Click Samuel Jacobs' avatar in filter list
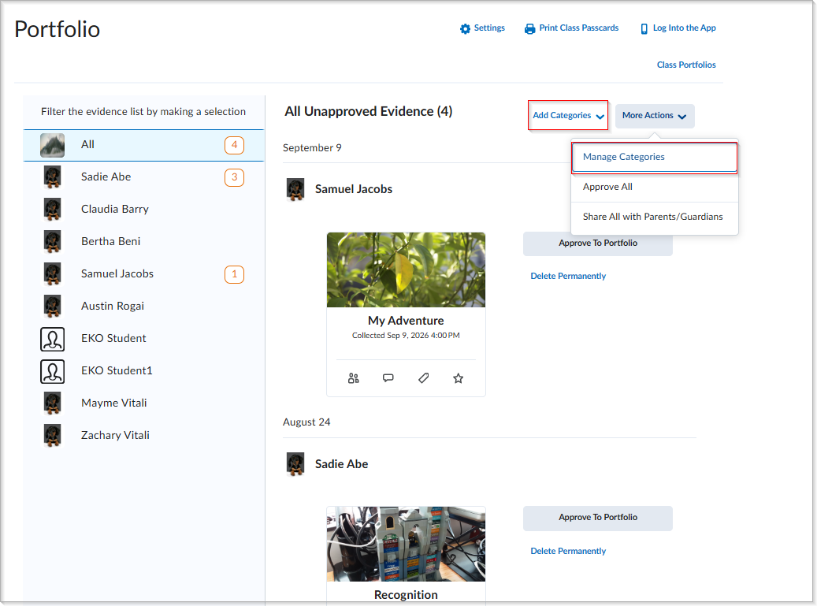 pos(52,273)
